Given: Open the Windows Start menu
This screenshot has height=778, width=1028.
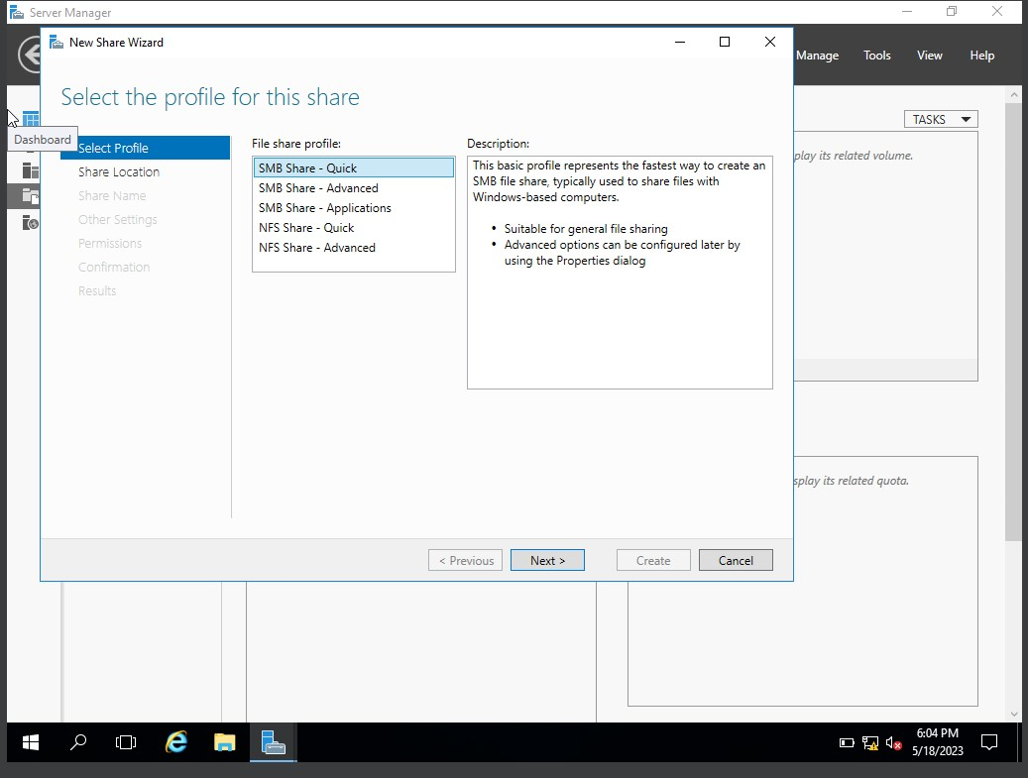Looking at the screenshot, I should 30,741.
